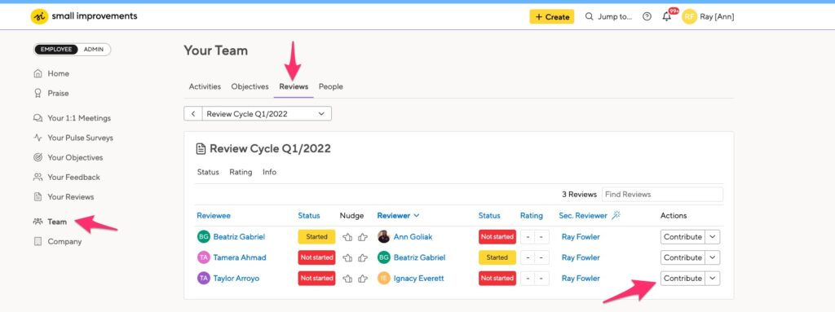835x312 pixels.
Task: Expand Contribute options for Tamera Ahmad
Action: (x=713, y=257)
